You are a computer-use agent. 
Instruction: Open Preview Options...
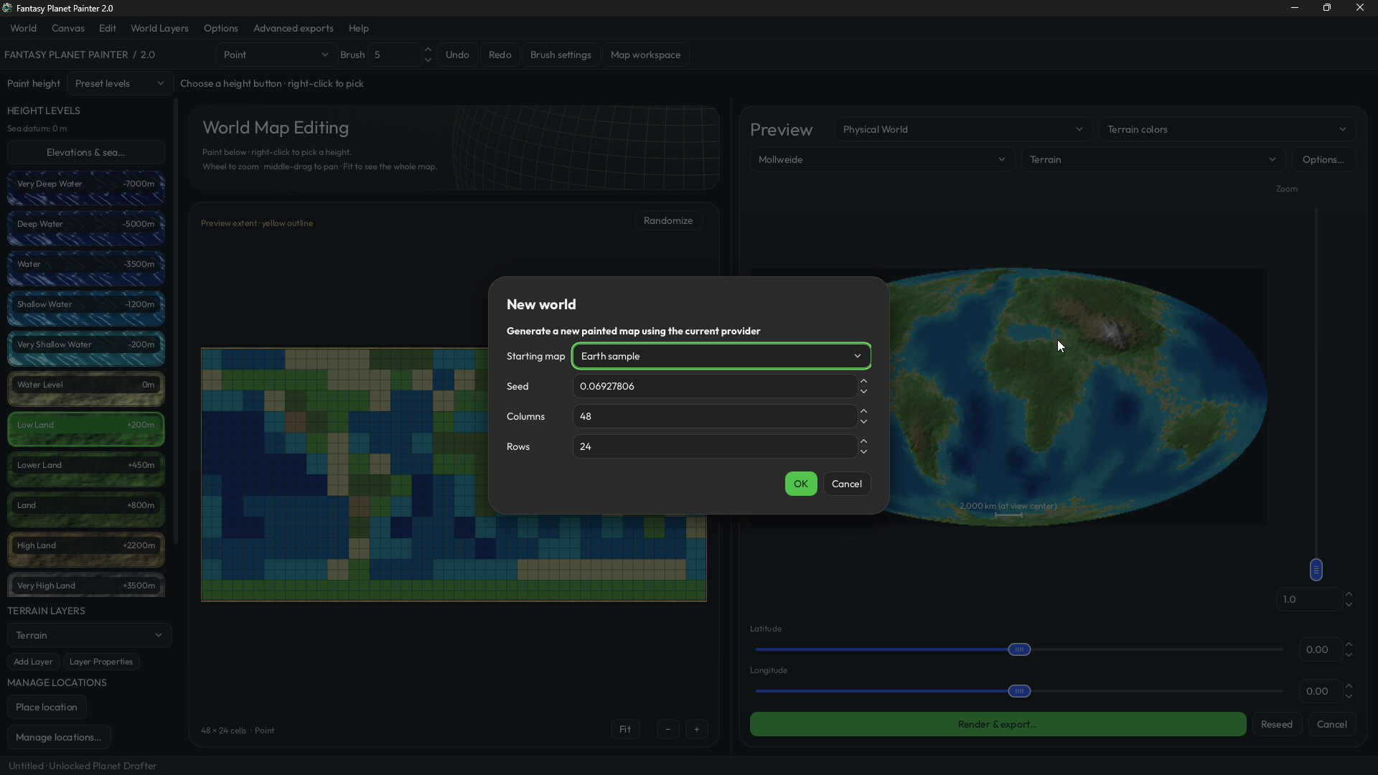(1323, 159)
